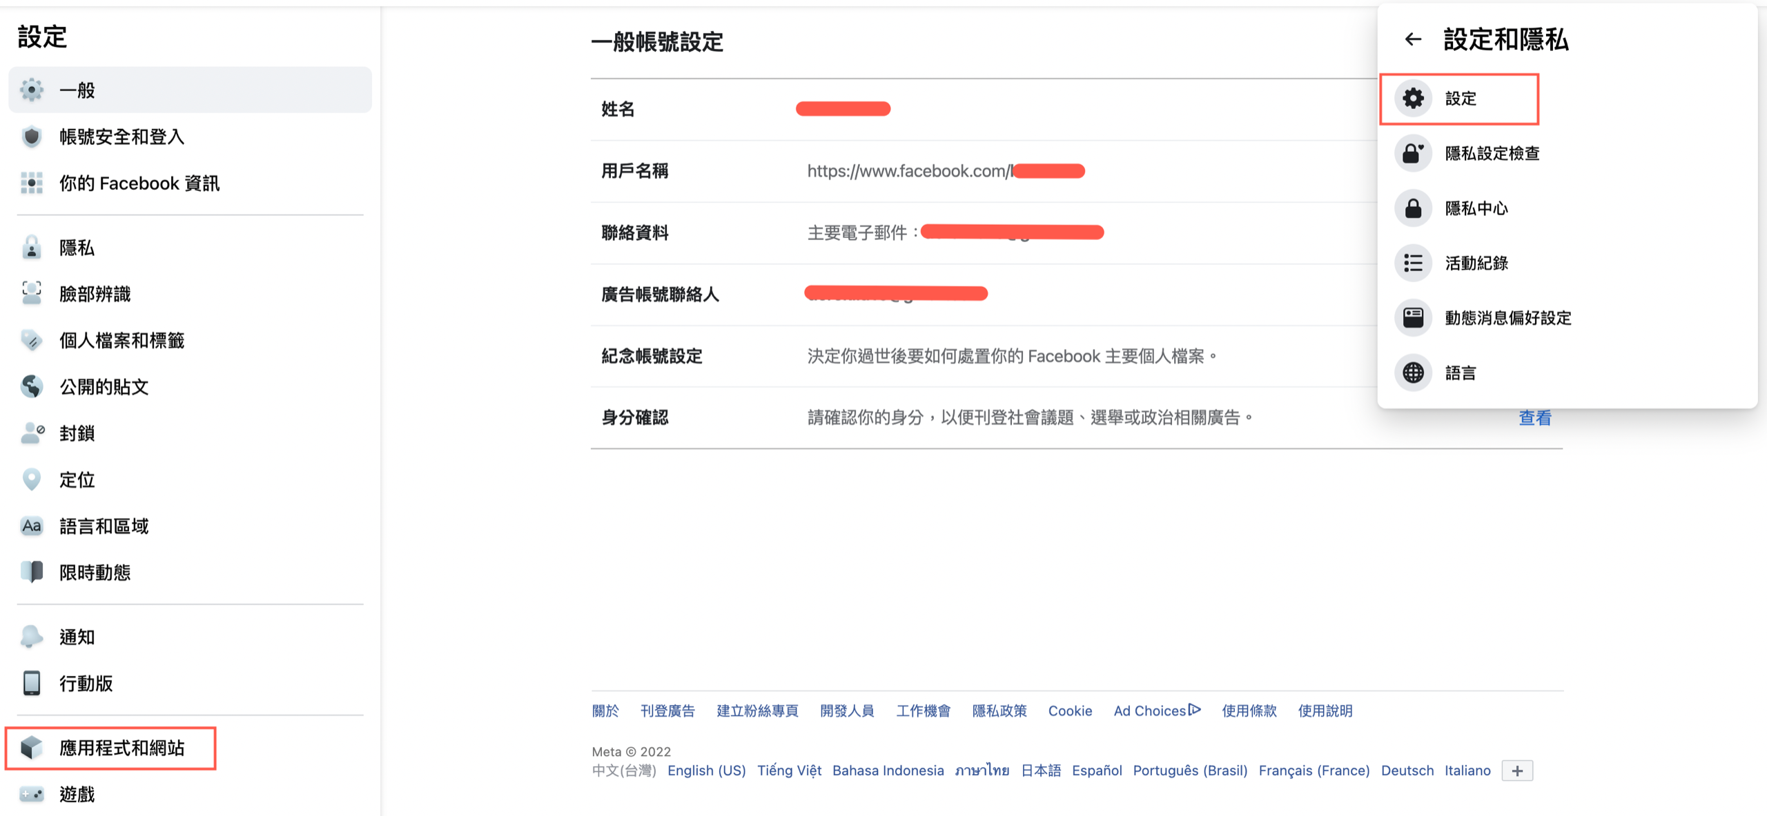Click the gear icon beside 一般 in sidebar
This screenshot has width=1767, height=816.
coord(32,90)
